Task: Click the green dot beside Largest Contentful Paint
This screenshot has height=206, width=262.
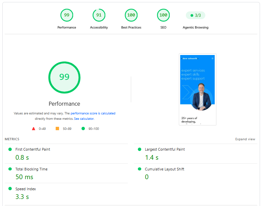Action: click(140, 149)
